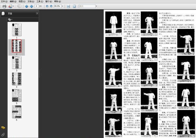Expand the zoom percentage dropdown arrow
Image resolution: width=196 pixels, height=138 pixels.
pos(62,6)
